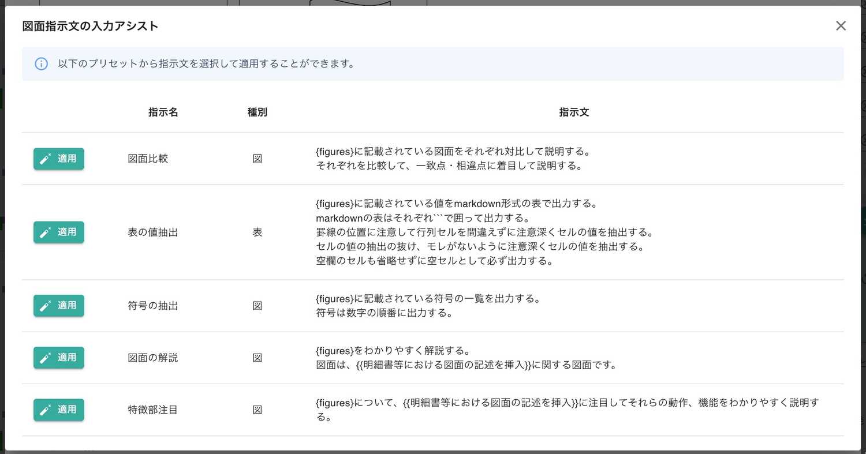This screenshot has height=454, width=866.
Task: Click the 表 type cell in 表の値抽出 row
Action: (x=257, y=232)
